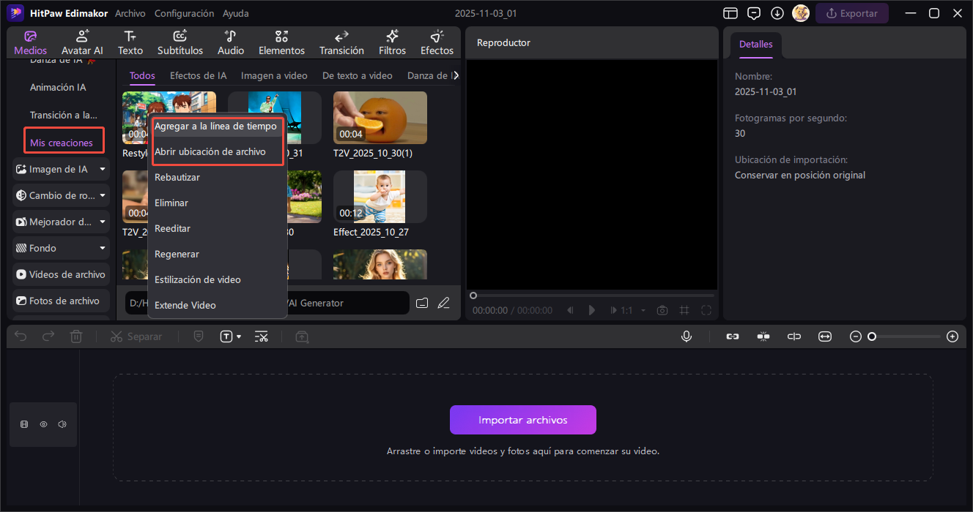Open the download center icon in title bar
This screenshot has height=512, width=973.
[777, 13]
